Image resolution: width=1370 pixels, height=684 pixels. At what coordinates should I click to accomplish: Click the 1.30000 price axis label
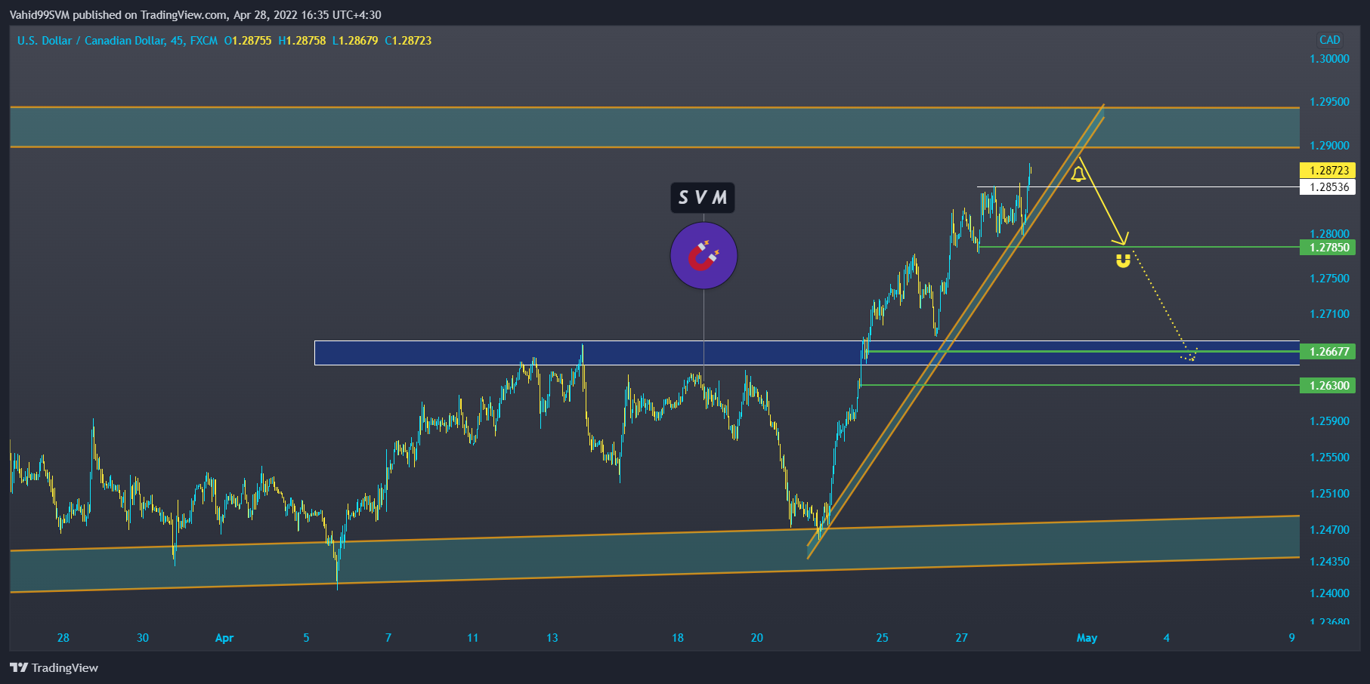1329,59
